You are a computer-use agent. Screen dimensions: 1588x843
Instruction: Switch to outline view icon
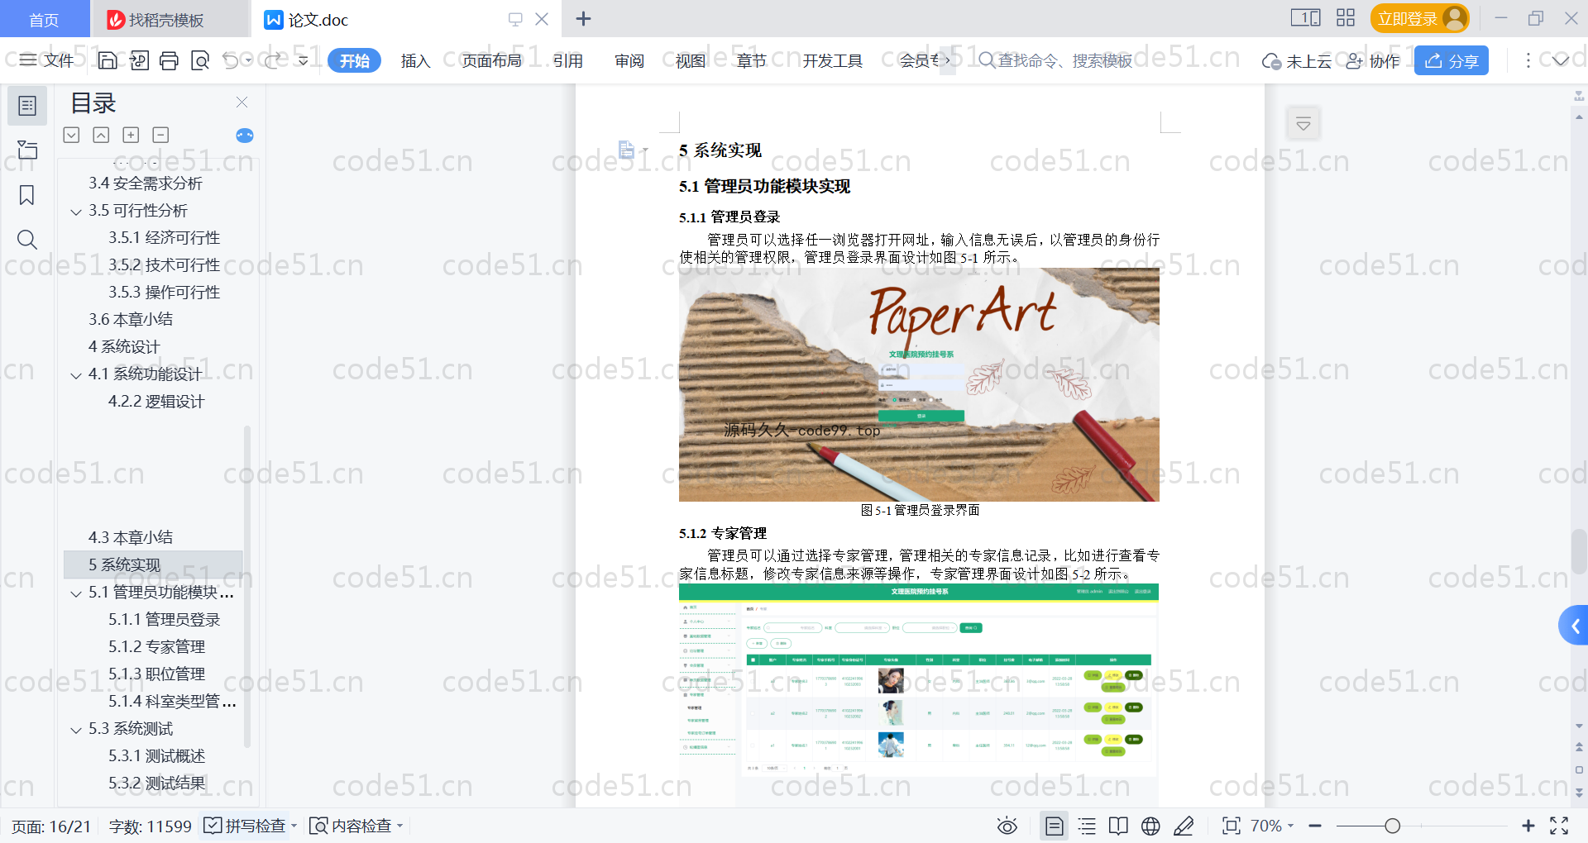coord(1087,826)
